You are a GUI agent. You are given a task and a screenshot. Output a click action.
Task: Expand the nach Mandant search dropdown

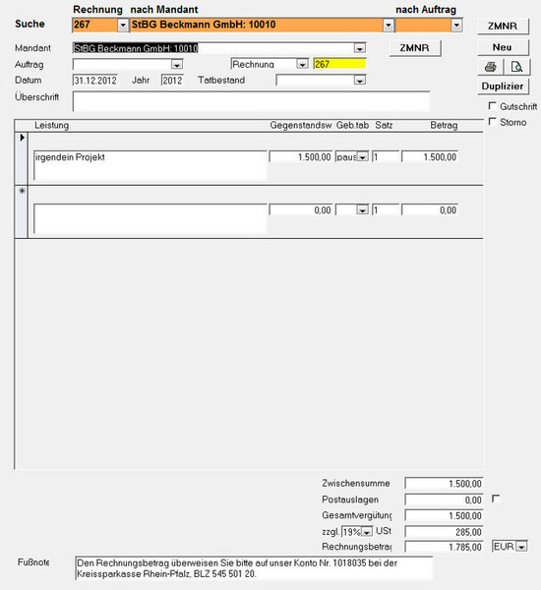coord(389,26)
